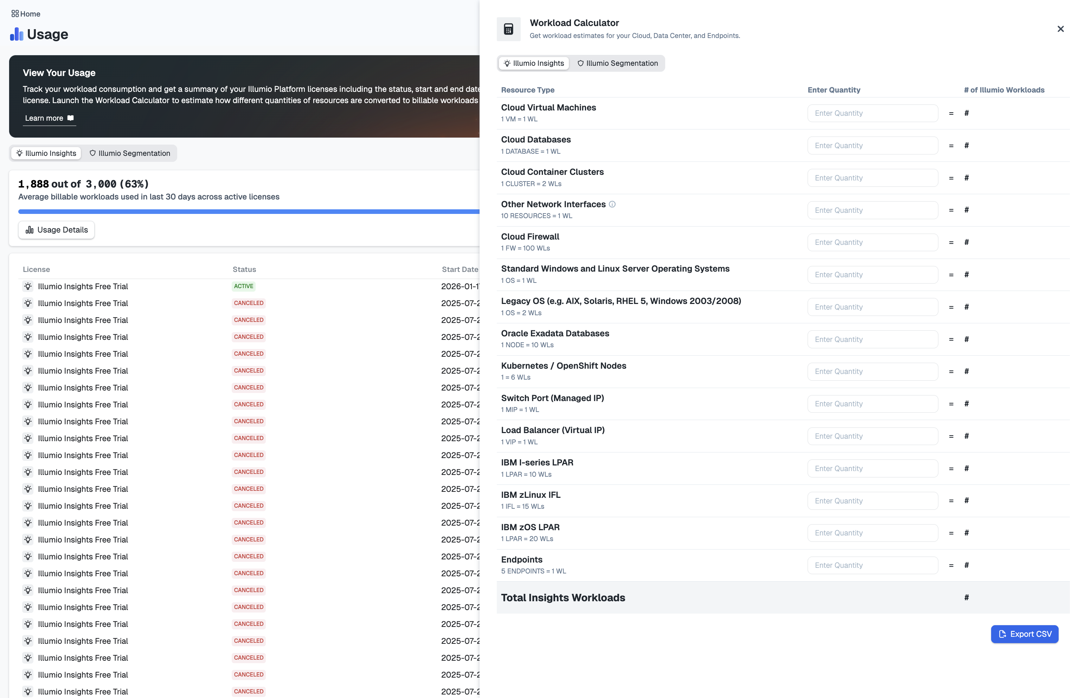1085x698 pixels.
Task: Click the book icon next to Learn more
Action: coord(70,118)
